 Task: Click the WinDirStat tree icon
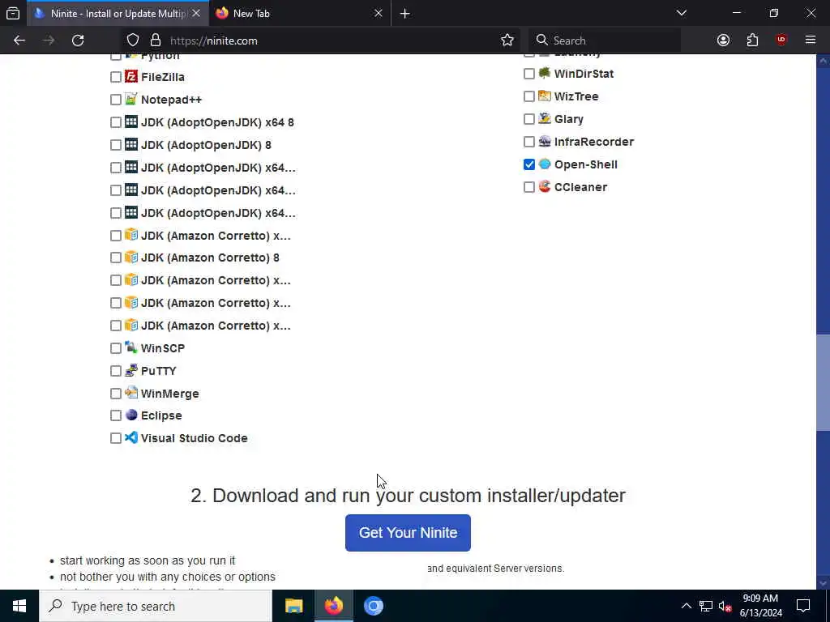coord(545,73)
